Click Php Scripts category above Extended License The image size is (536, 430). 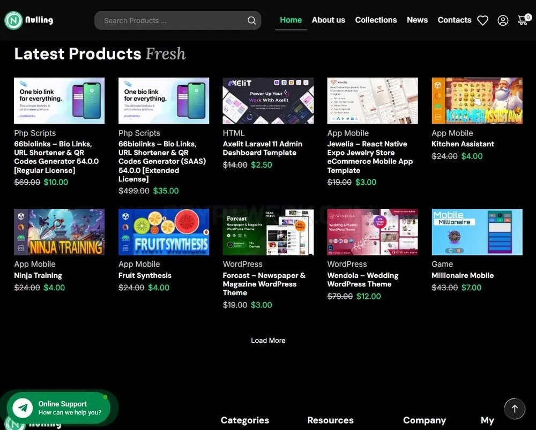[x=139, y=133]
